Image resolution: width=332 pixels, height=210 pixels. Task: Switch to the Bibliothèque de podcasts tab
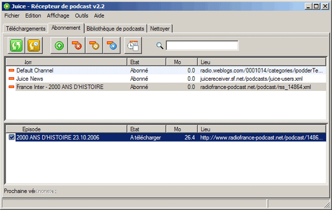click(115, 29)
